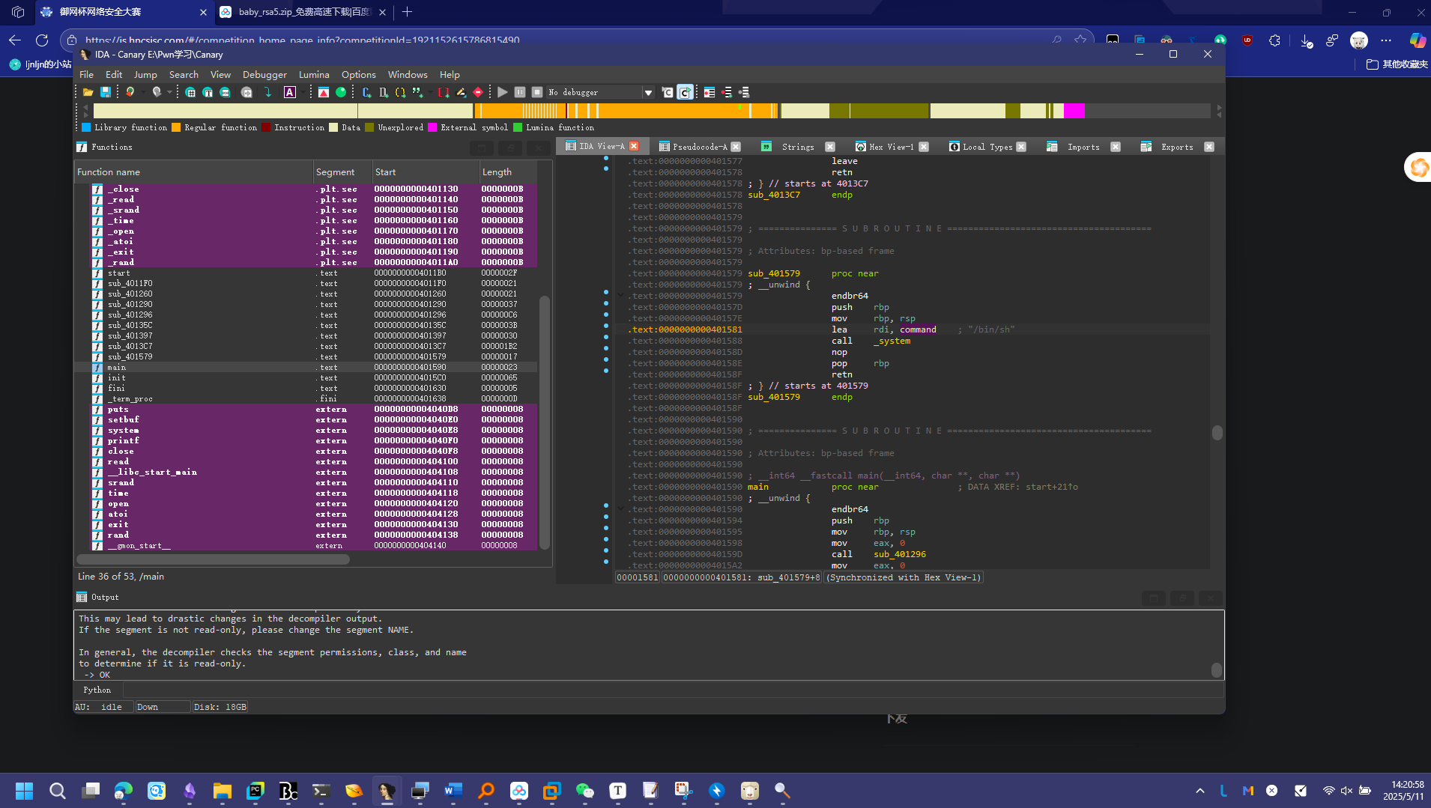Click the Functions list vertical scrollbar
This screenshot has width=1431, height=808.
pyautogui.click(x=545, y=422)
